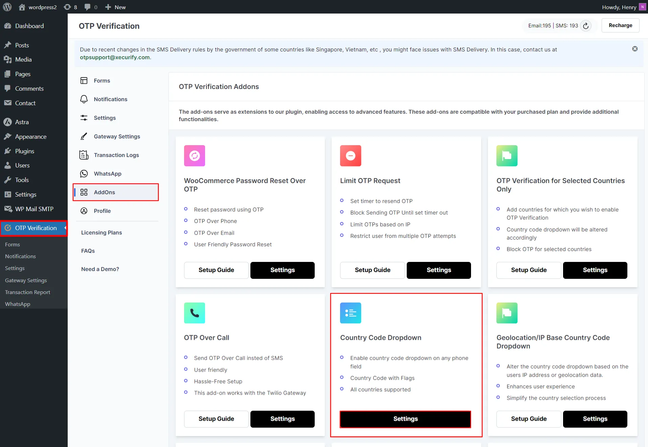Open Setup Guide for Geolocation/IP Dropdown

(x=529, y=419)
